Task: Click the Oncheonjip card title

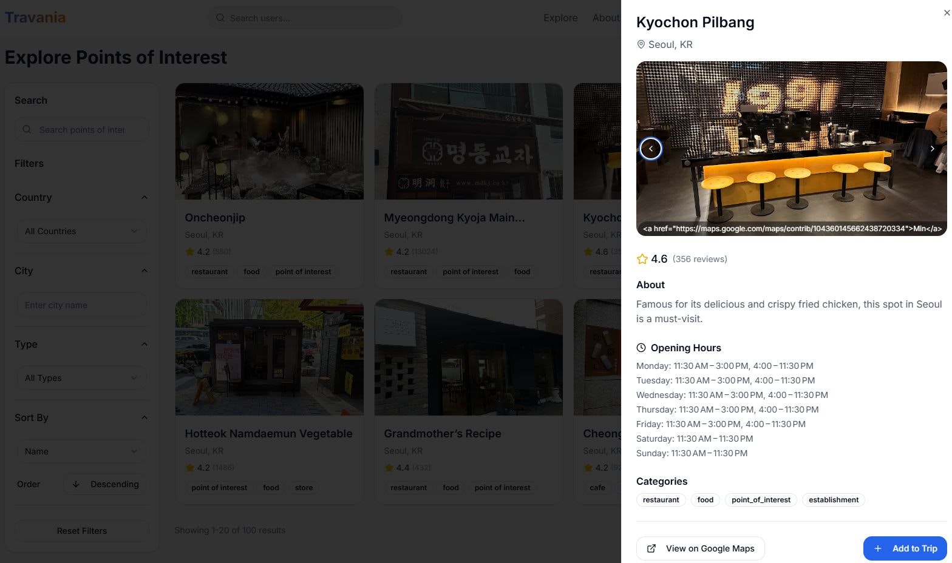Action: (215, 218)
